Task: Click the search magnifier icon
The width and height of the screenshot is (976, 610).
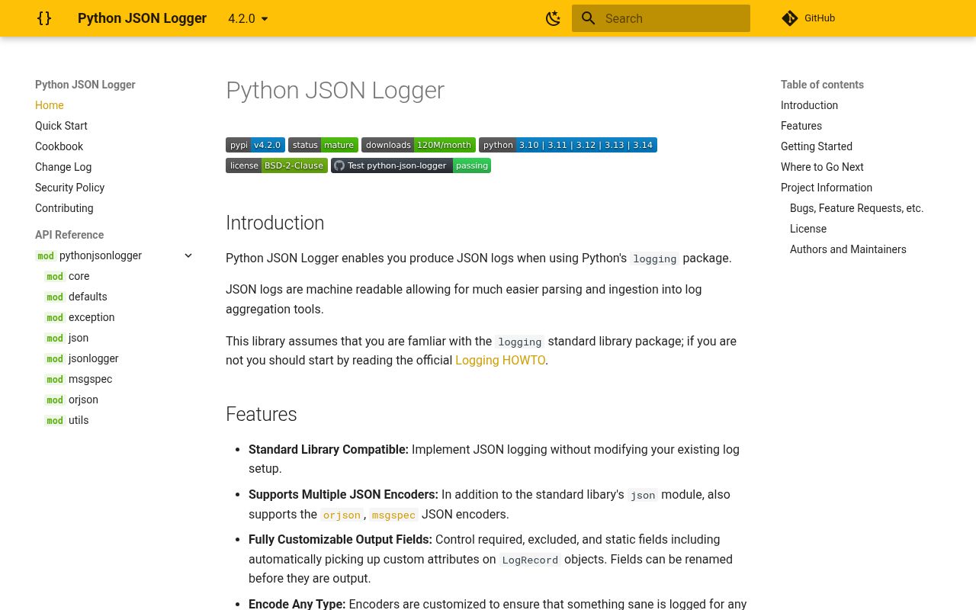Action: [x=588, y=18]
